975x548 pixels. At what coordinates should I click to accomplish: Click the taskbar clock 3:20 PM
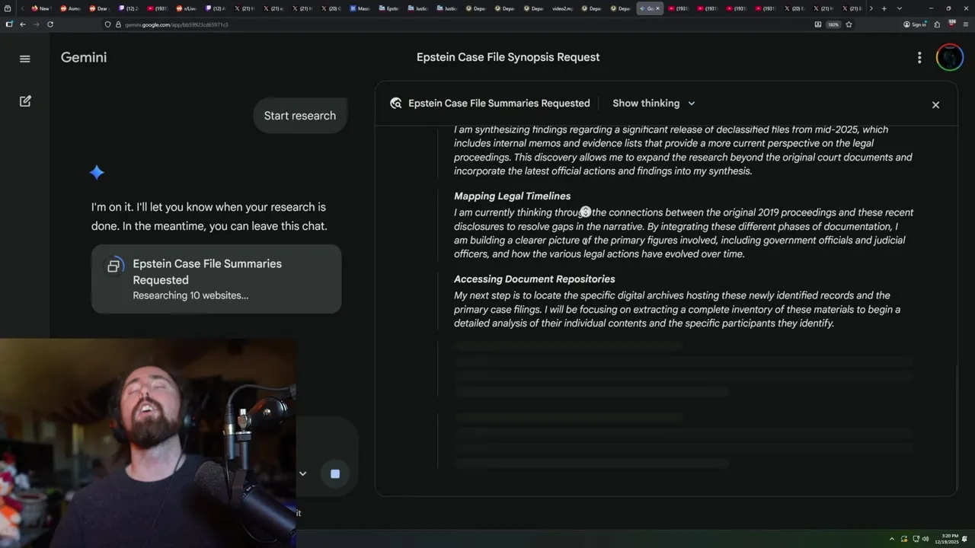tap(947, 539)
